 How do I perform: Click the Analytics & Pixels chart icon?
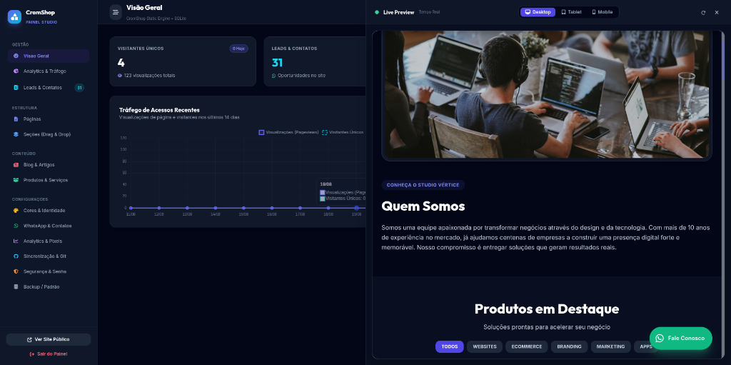point(16,241)
